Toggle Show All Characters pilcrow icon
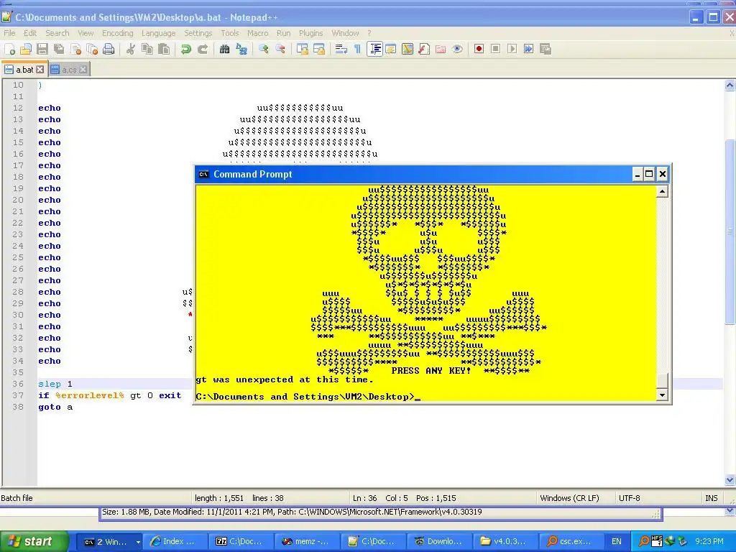Screen dimensions: 736x552 [358, 49]
